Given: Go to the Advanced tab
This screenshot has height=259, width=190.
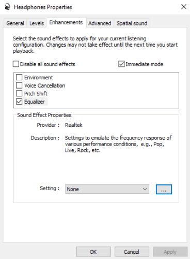Looking at the screenshot, I should [x=100, y=23].
